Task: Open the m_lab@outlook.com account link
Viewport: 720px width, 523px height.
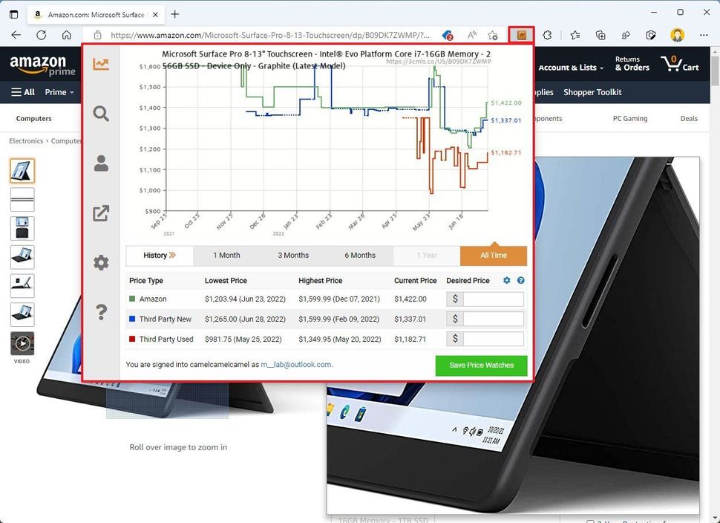Action: coord(295,365)
